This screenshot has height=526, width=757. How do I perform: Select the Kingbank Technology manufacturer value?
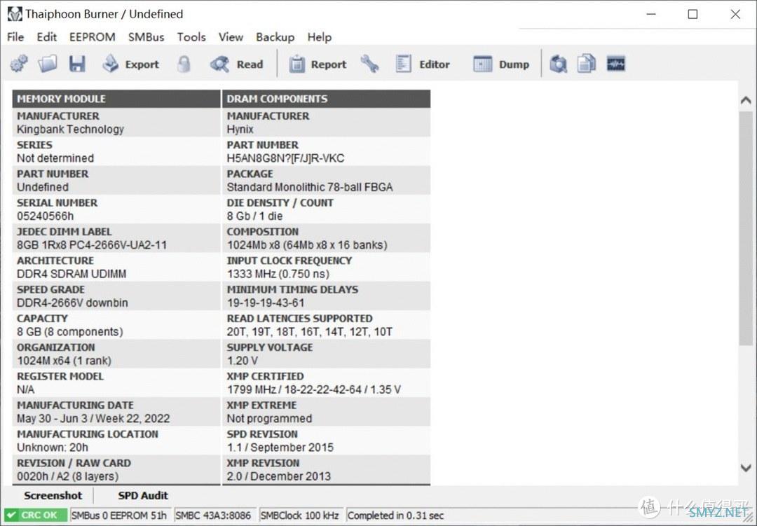(71, 130)
